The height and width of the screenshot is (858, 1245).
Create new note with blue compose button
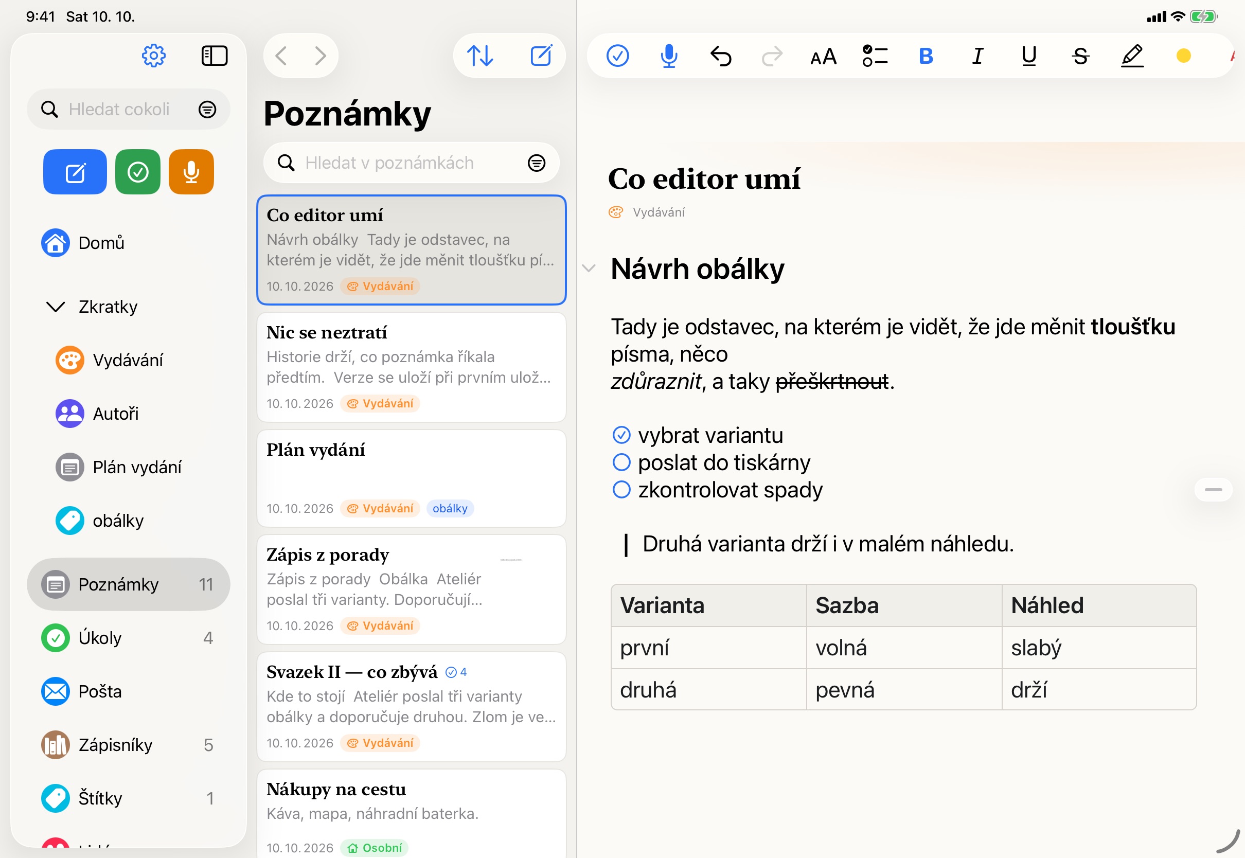pyautogui.click(x=75, y=172)
